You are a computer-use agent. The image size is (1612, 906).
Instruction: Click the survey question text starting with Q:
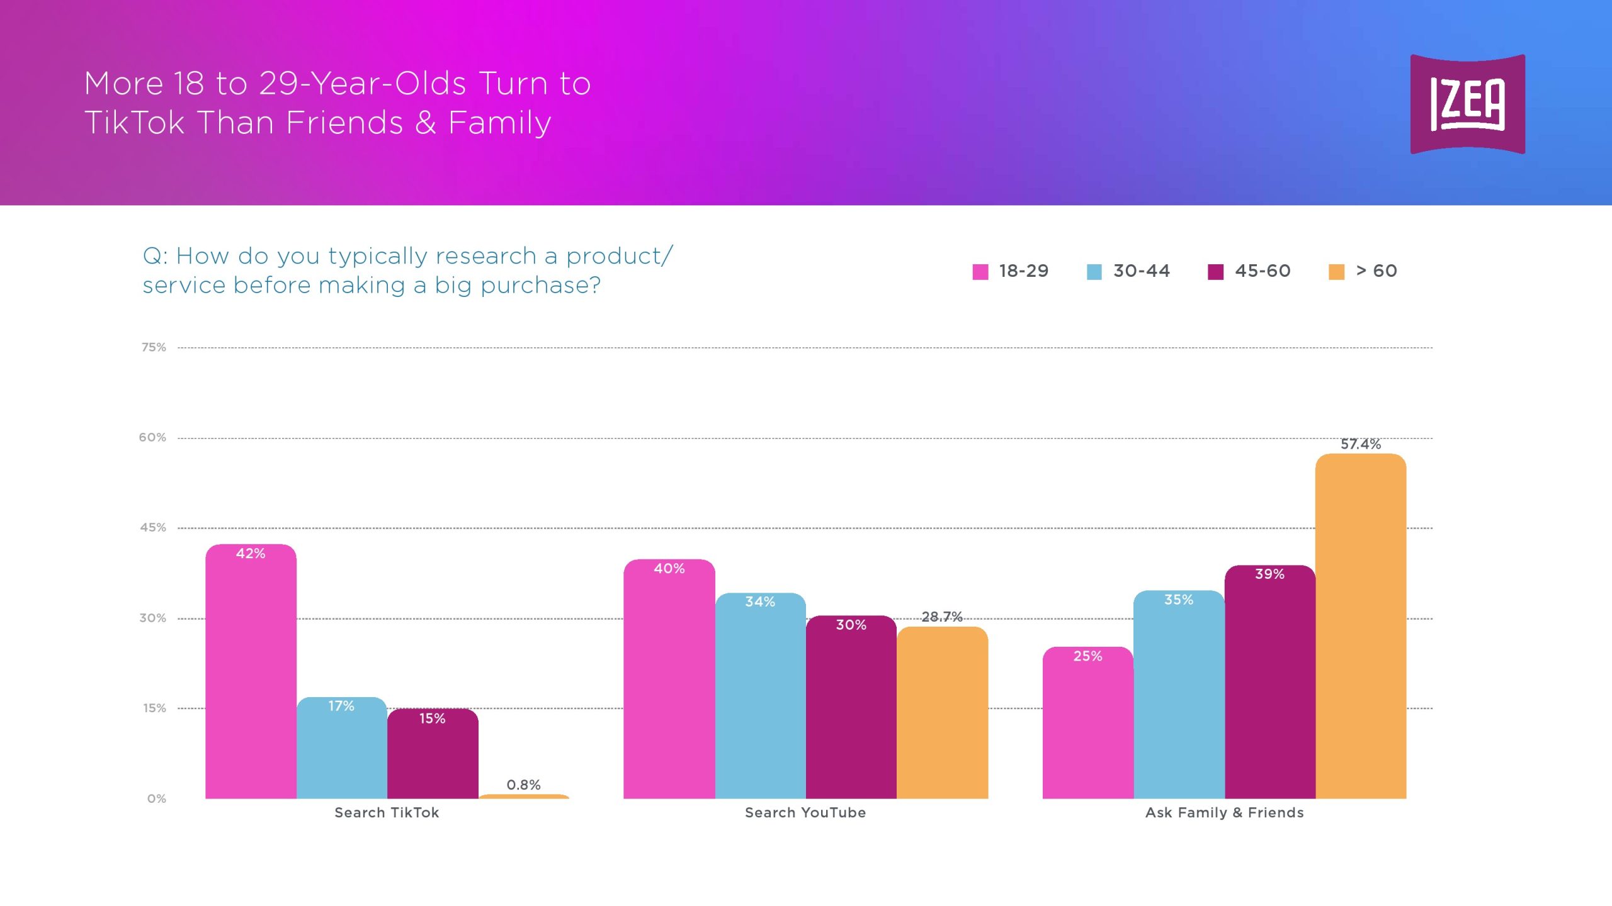point(407,271)
